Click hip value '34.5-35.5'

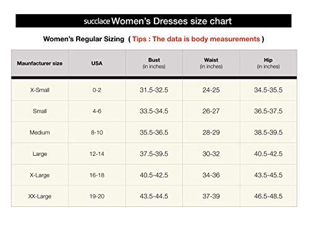pos(268,90)
